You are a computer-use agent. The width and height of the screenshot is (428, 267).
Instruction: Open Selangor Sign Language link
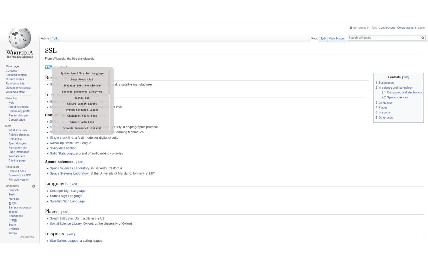[68, 191]
